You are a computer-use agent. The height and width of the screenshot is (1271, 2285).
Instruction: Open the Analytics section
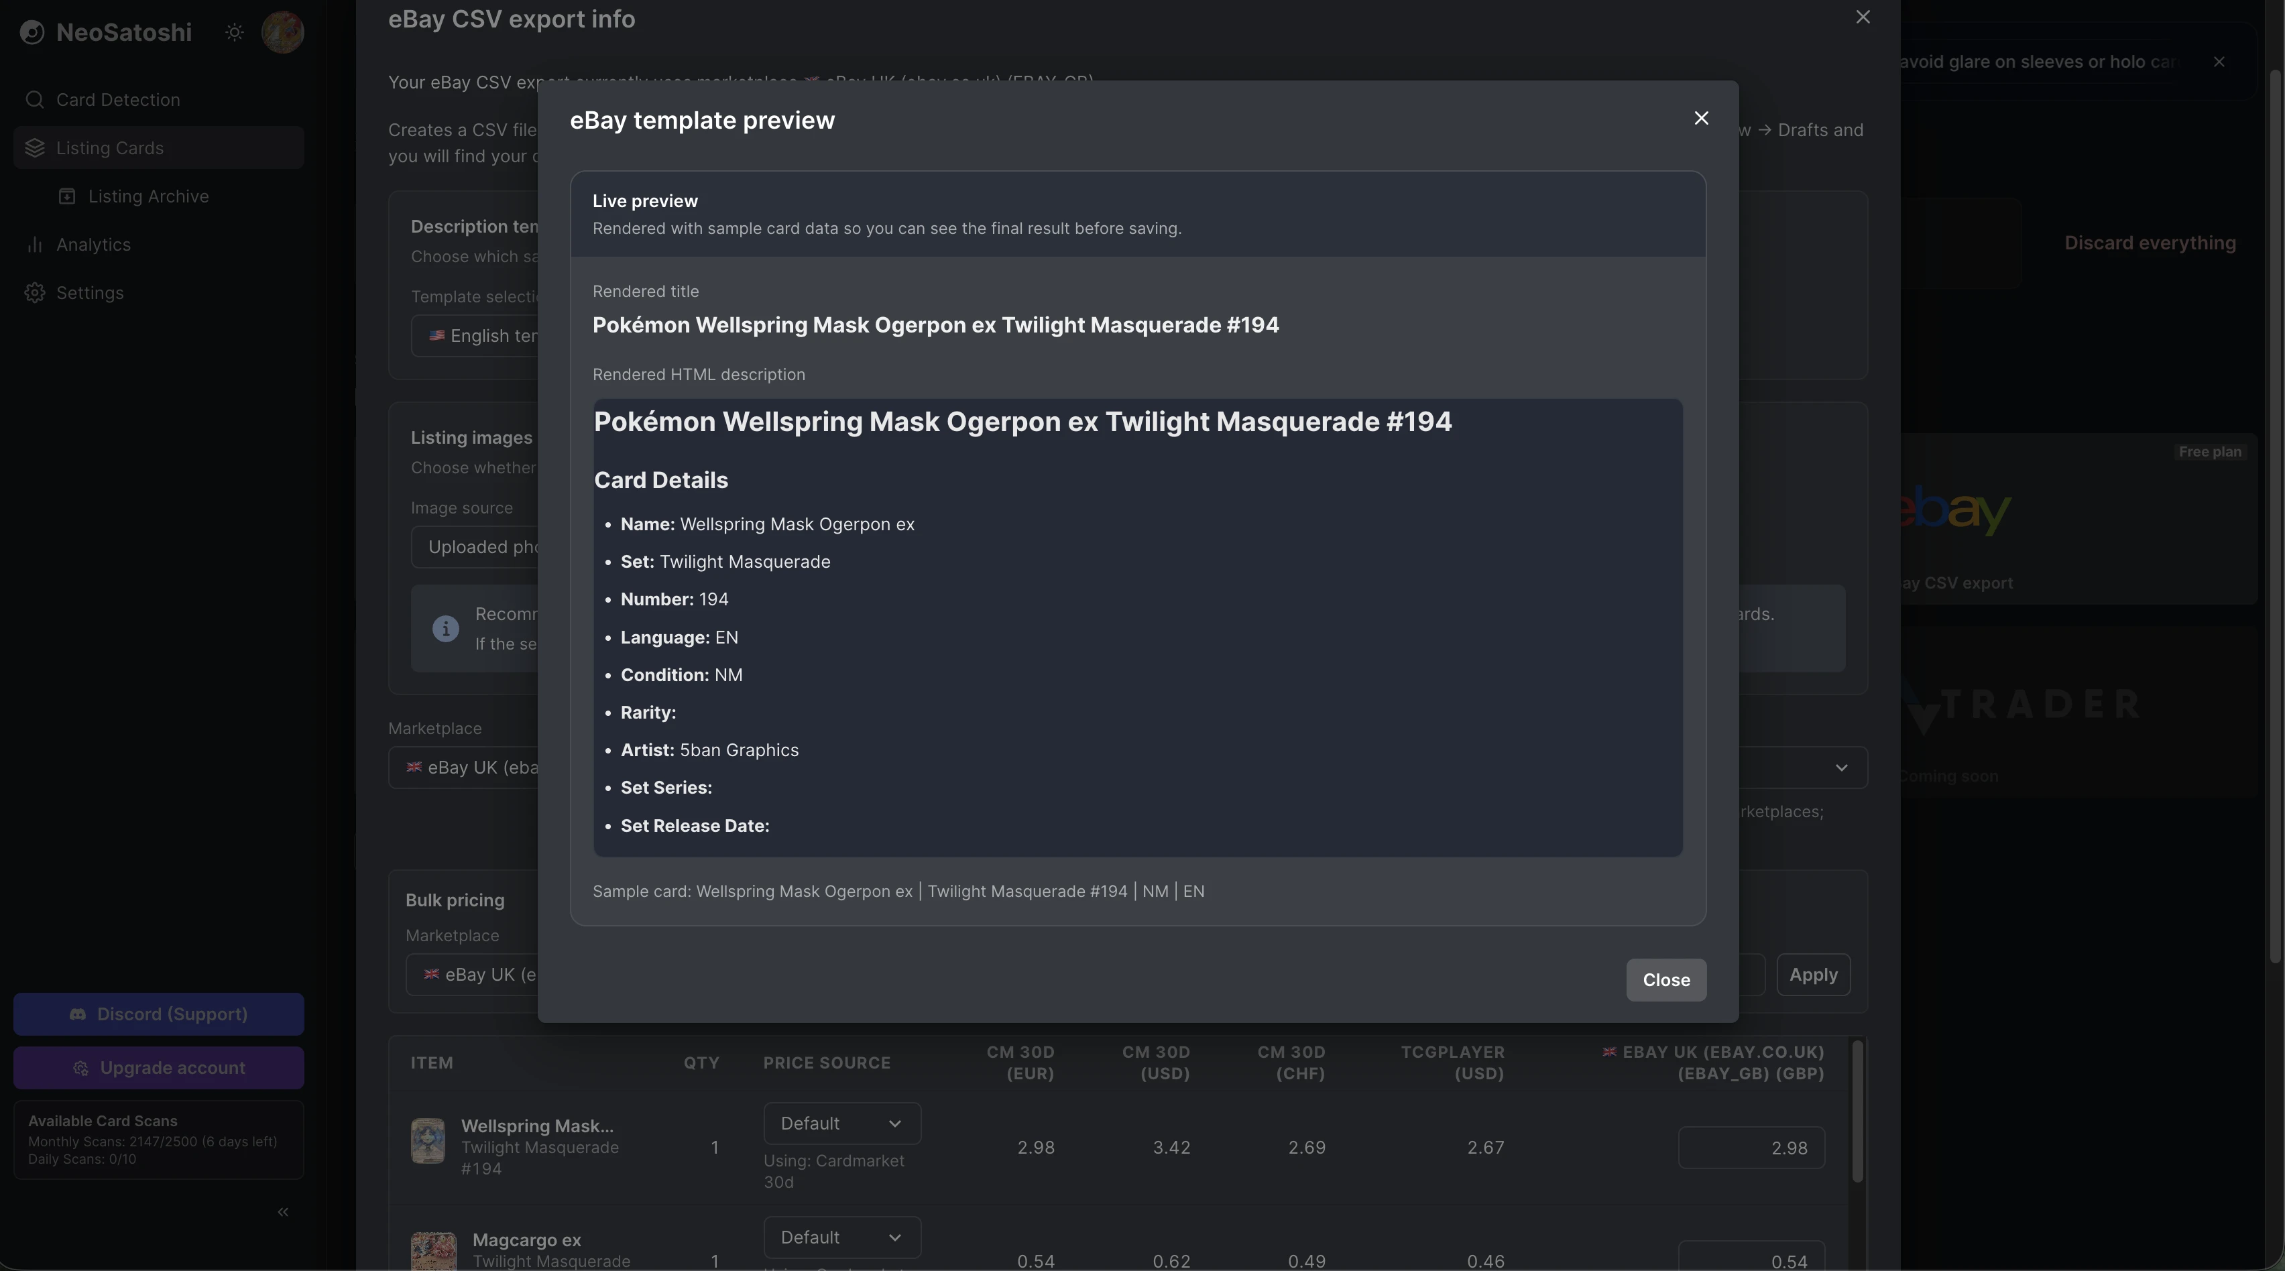93,245
